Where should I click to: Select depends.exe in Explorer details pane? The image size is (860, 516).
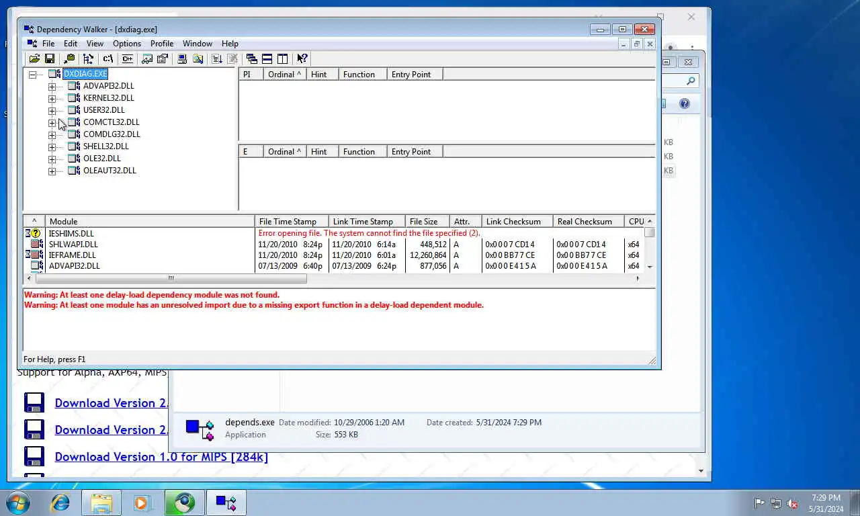[250, 422]
